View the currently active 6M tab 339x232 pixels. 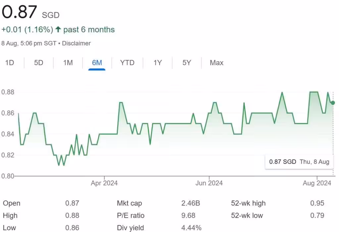(x=97, y=63)
